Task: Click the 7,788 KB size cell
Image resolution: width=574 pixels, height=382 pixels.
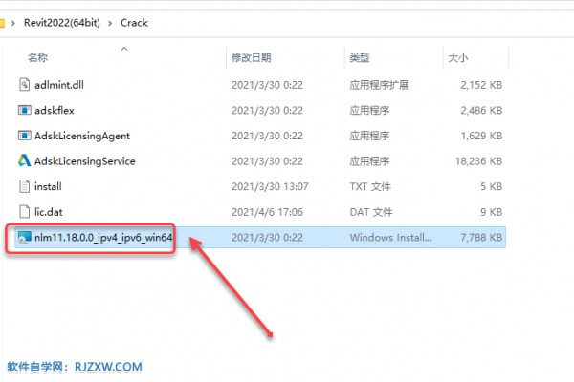Action: point(481,237)
